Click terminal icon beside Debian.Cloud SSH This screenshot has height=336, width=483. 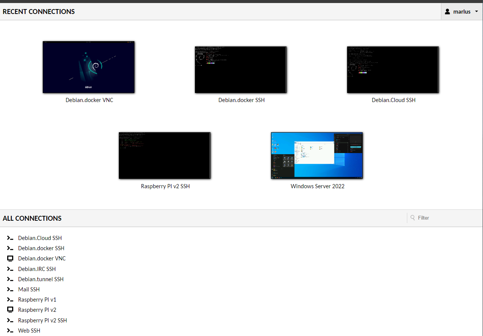10,238
